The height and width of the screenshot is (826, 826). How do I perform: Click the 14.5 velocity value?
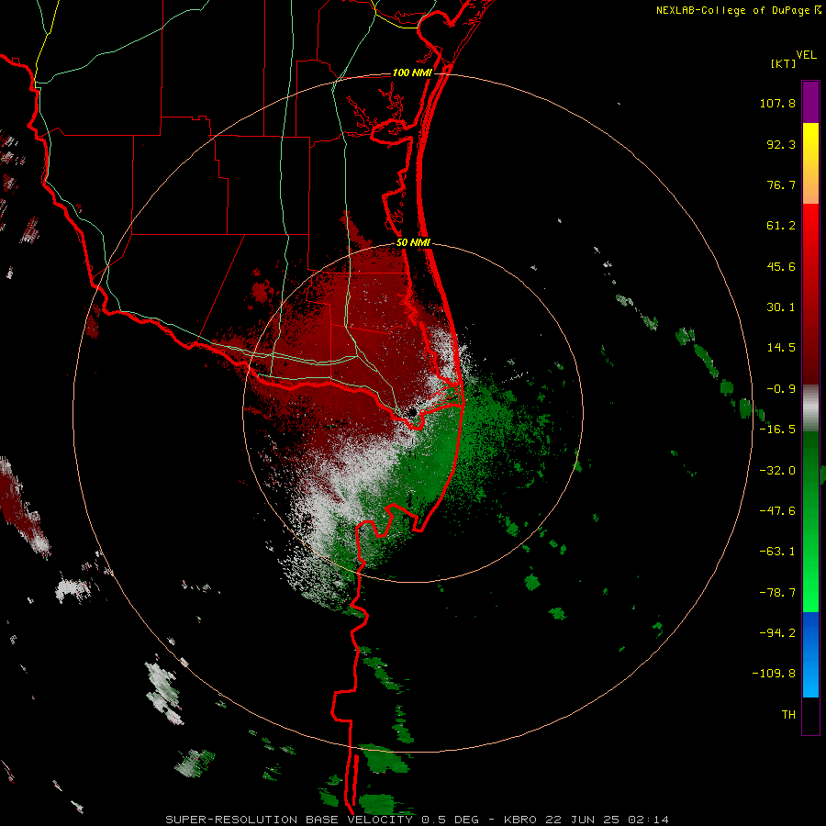click(x=781, y=348)
